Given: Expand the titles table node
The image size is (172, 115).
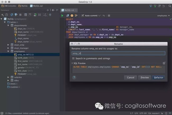Looking at the screenshot, I should (x=8, y=80).
